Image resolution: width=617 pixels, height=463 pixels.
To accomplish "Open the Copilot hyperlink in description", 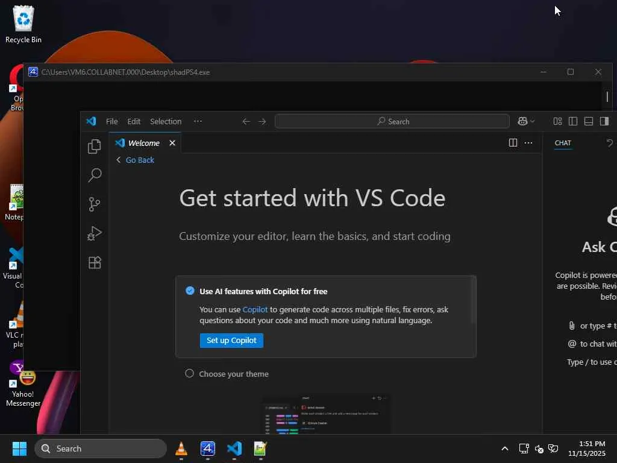I will (x=255, y=309).
